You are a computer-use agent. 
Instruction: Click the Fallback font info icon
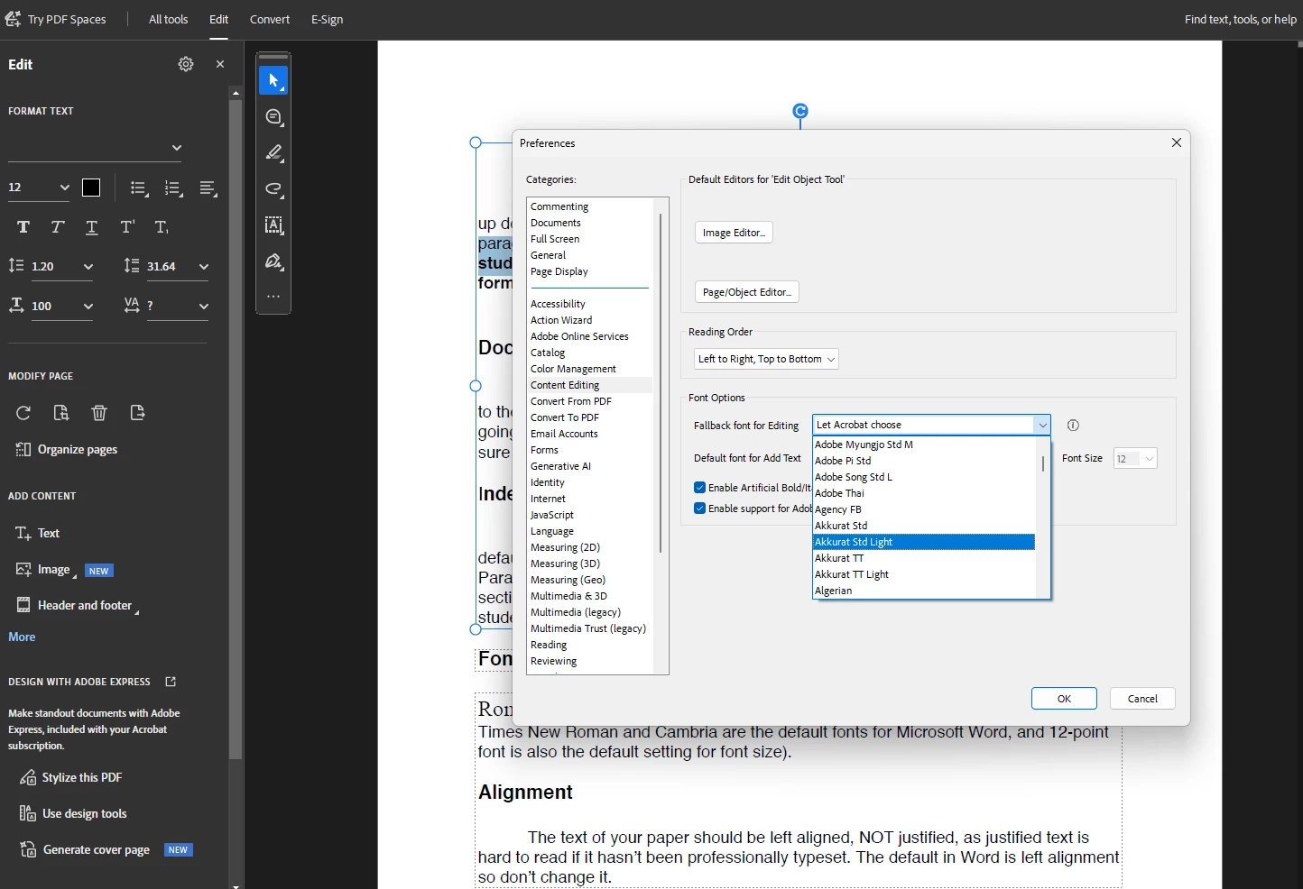pos(1073,426)
